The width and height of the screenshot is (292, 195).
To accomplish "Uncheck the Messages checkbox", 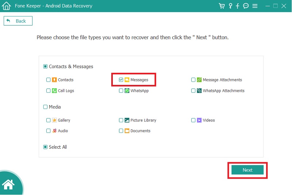I will pos(121,80).
